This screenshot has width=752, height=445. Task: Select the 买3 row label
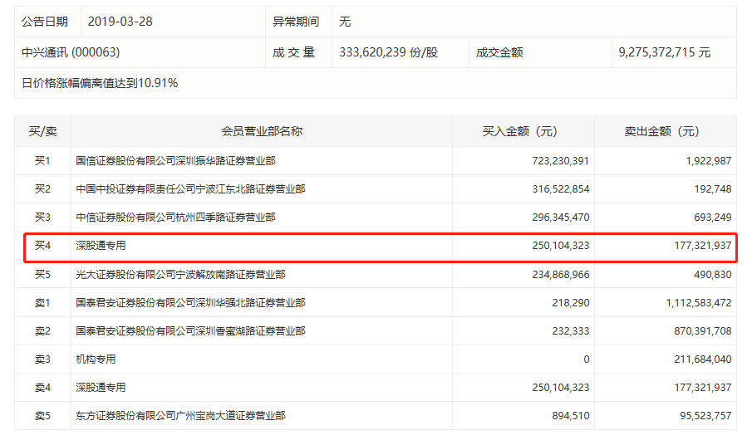[x=42, y=217]
